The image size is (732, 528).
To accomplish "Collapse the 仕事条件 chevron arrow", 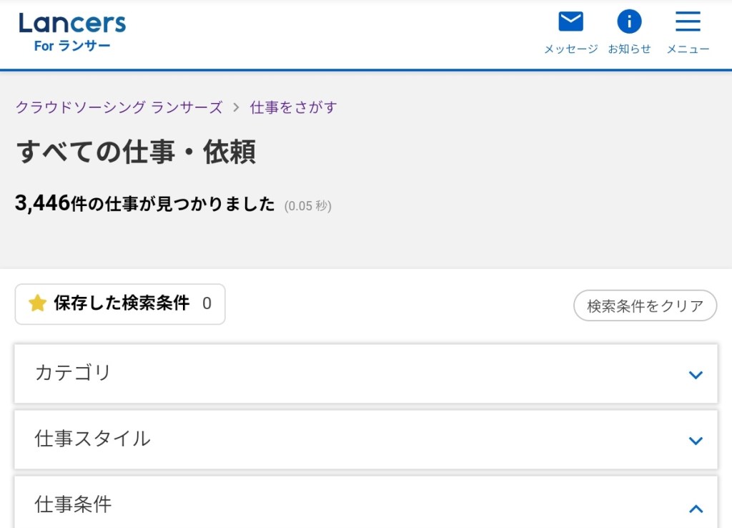I will 696,509.
